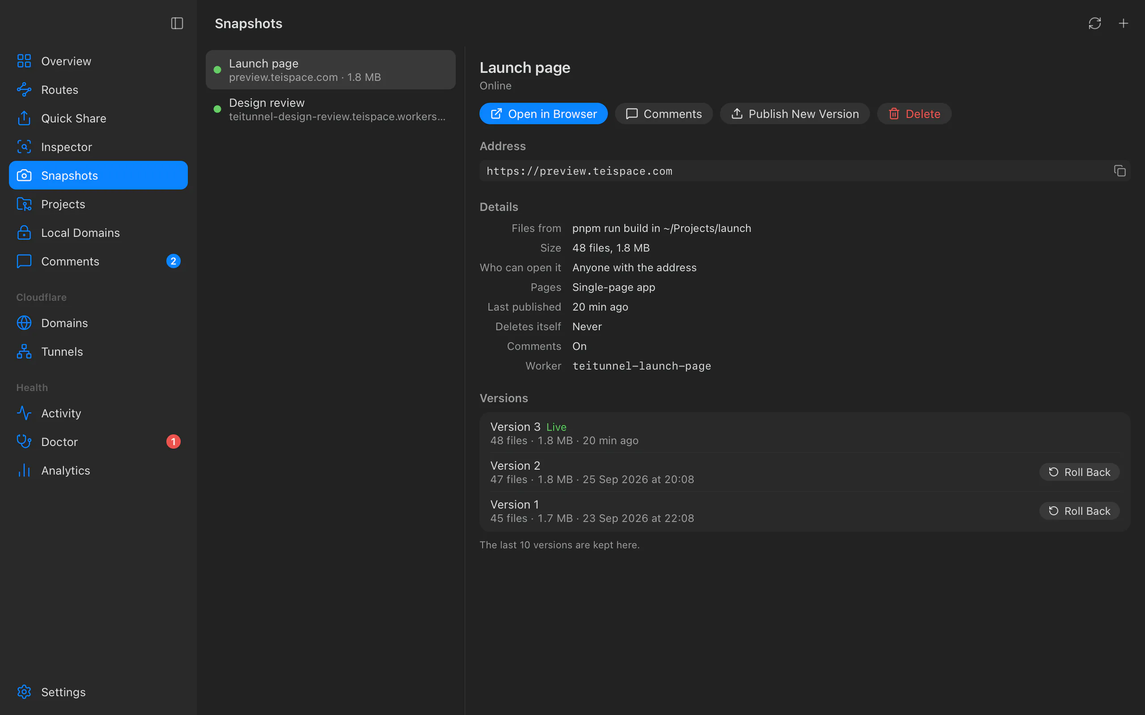
Task: Open Comments in the sidebar
Action: pyautogui.click(x=98, y=261)
